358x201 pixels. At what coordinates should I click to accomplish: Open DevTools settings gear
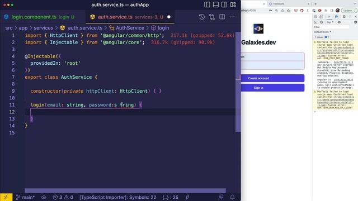coord(344,17)
